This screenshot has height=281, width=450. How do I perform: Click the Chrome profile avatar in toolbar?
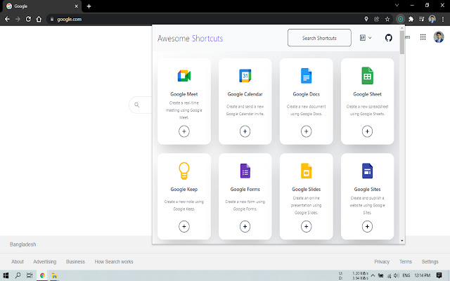coord(432,19)
